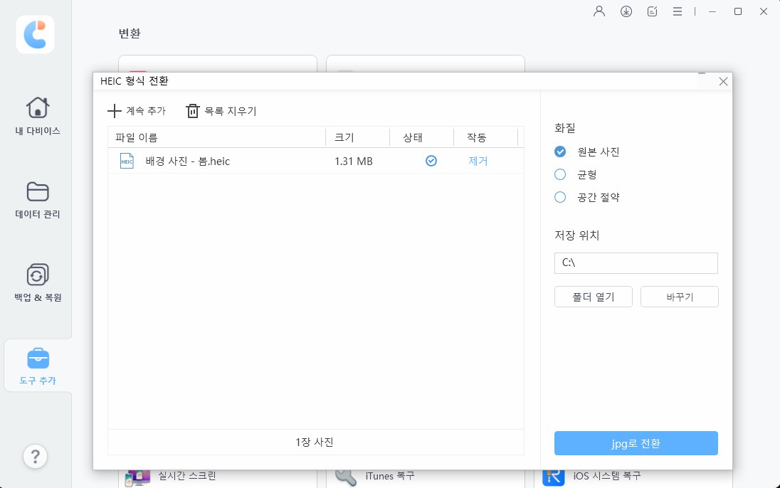The image size is (780, 488).
Task: Click the 목록 지우기 trash icon
Action: [192, 111]
